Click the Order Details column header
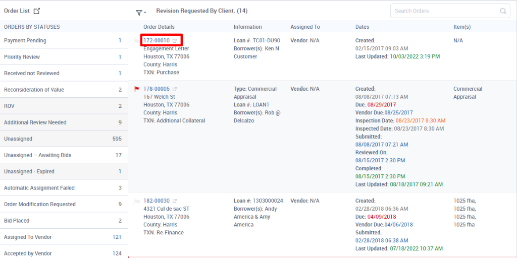This screenshot has height=258, width=517. pyautogui.click(x=159, y=27)
